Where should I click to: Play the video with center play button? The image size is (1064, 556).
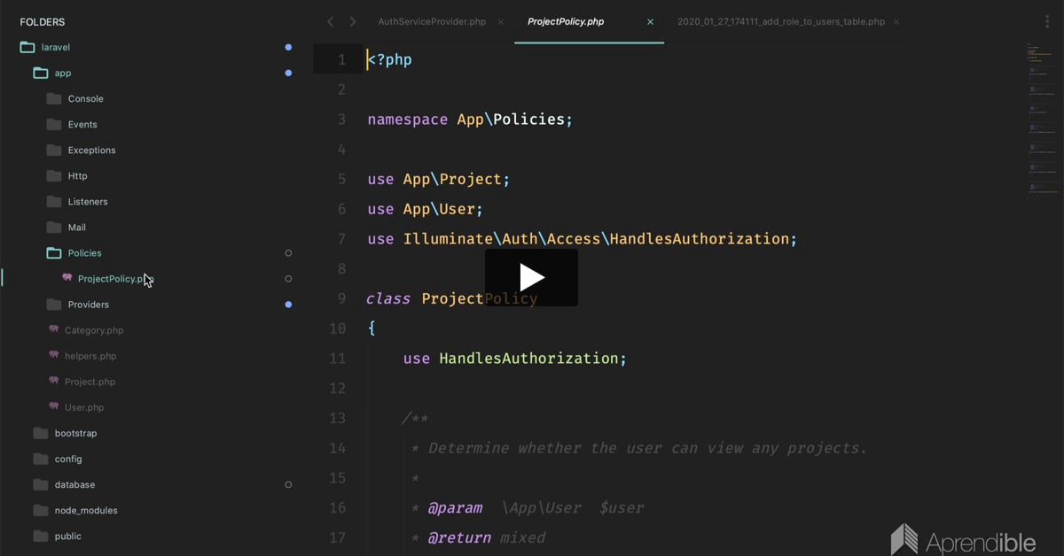coord(531,278)
